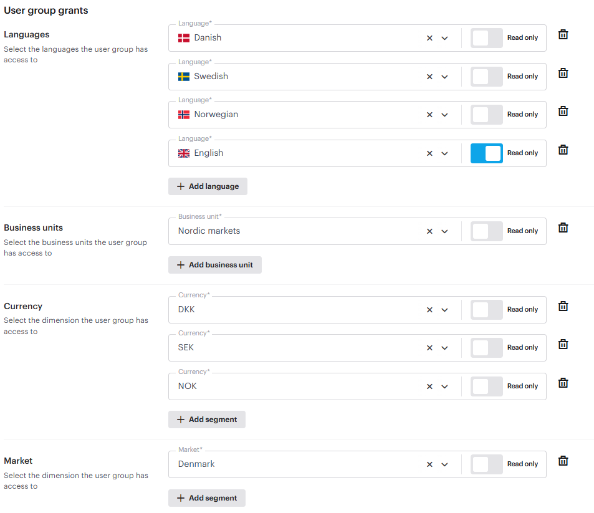Expand the Swedish language dropdown
The width and height of the screenshot is (594, 513).
click(444, 77)
